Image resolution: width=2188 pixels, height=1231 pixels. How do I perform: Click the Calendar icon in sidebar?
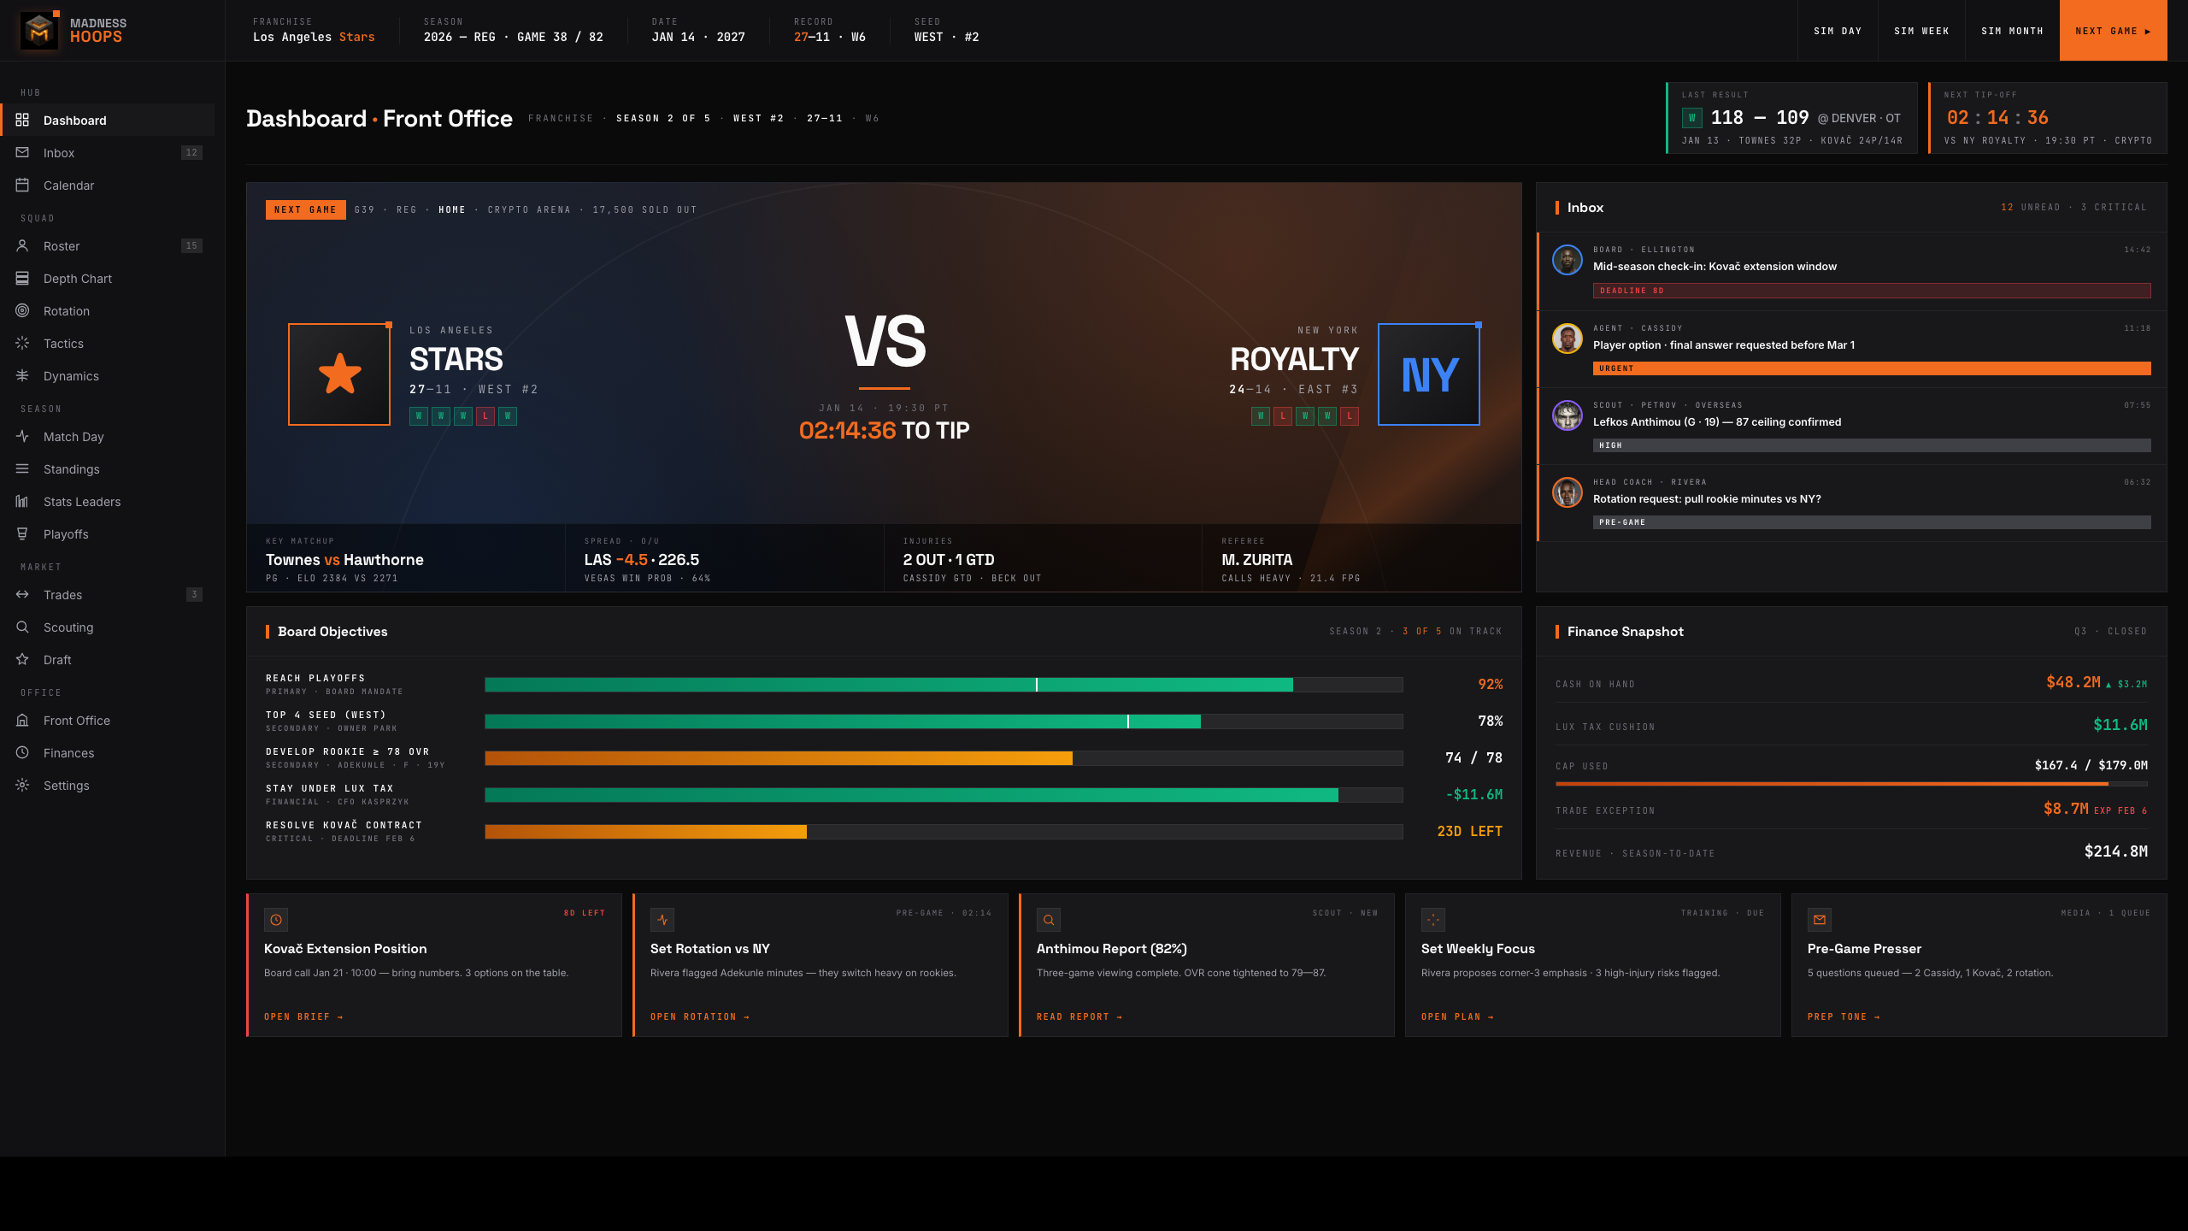(x=22, y=185)
